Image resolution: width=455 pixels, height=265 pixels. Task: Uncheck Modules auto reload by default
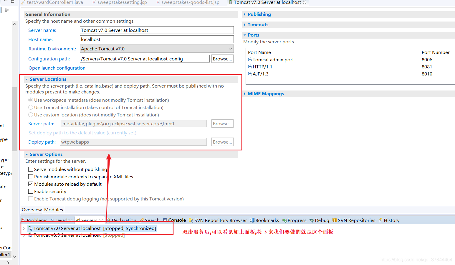31,184
